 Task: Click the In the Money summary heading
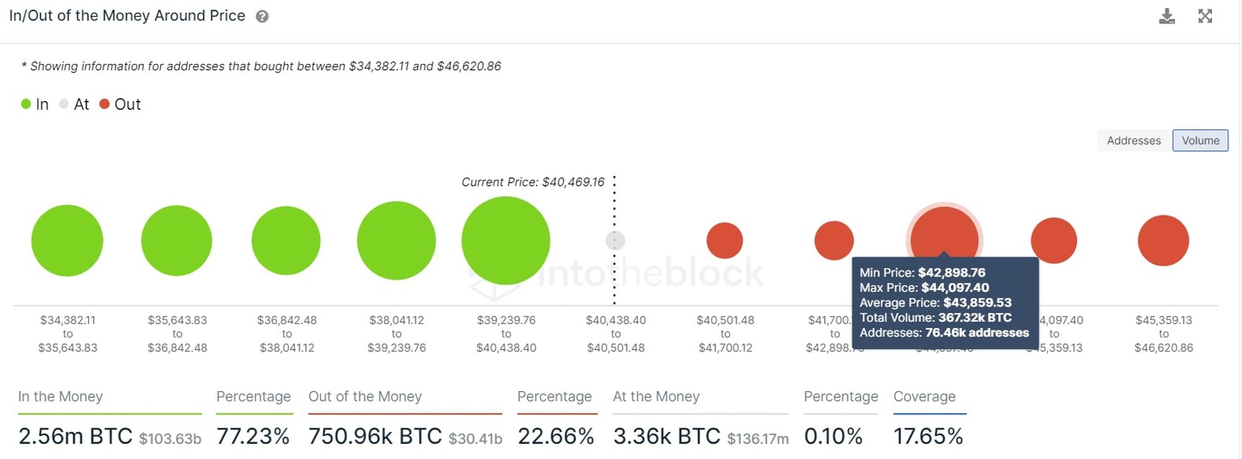pyautogui.click(x=61, y=397)
